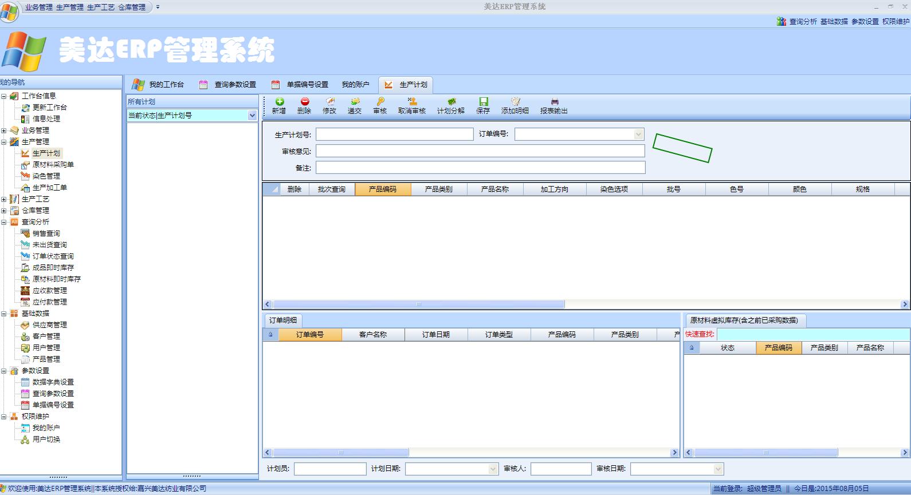Image resolution: width=911 pixels, height=495 pixels.
Task: Click the 审核 (Audit) key icon
Action: 380,102
